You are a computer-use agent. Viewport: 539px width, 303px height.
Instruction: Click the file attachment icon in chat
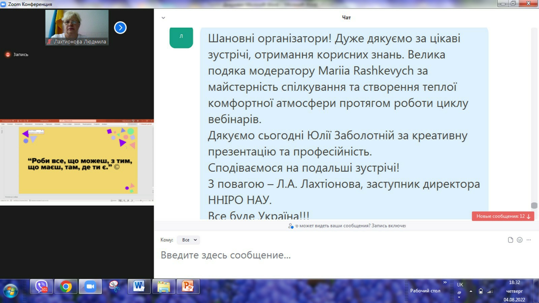(x=510, y=240)
